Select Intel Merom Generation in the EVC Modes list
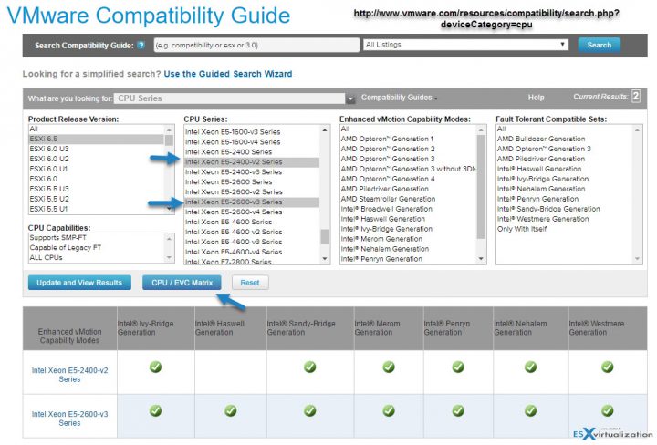This screenshot has height=445, width=657. click(408, 239)
